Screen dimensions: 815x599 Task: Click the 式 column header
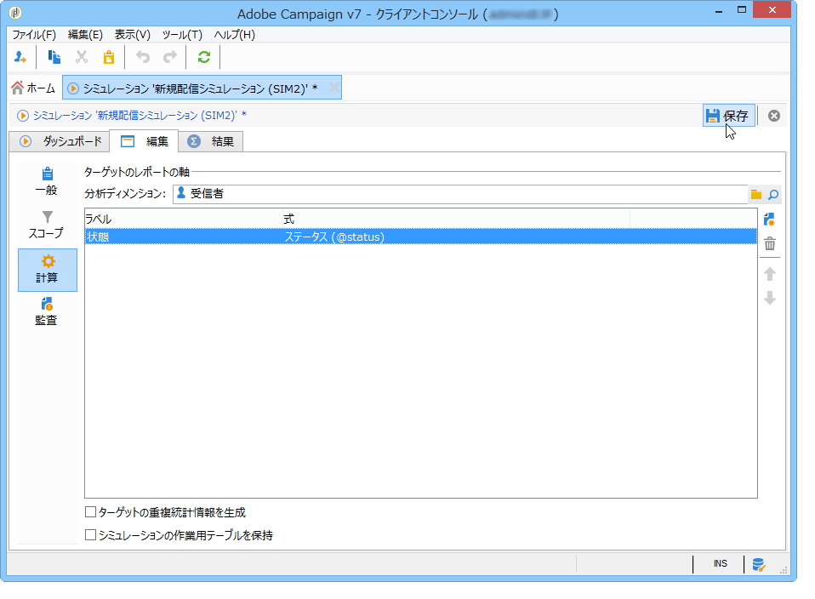[456, 219]
